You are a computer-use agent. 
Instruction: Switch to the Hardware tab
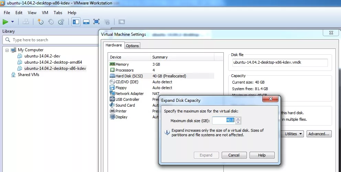point(113,45)
